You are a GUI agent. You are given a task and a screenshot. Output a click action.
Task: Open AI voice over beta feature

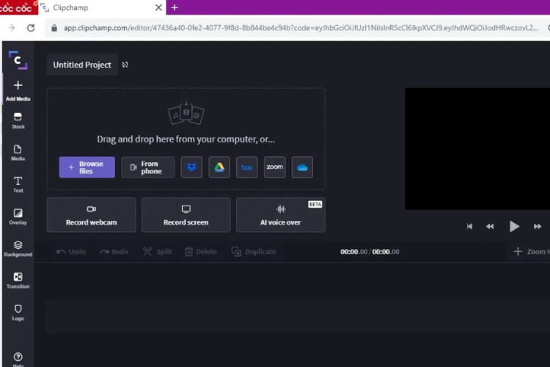(x=281, y=215)
